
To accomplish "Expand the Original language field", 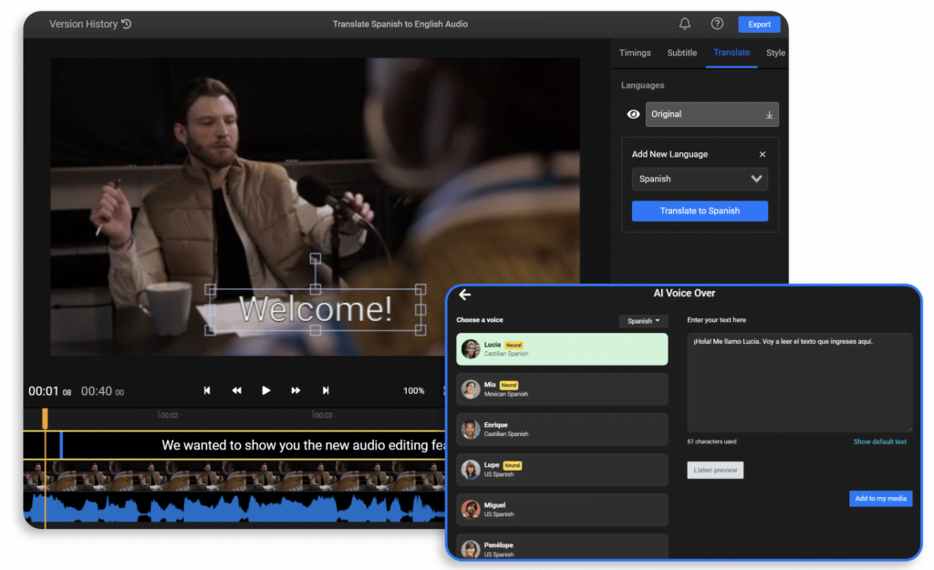I will 711,114.
